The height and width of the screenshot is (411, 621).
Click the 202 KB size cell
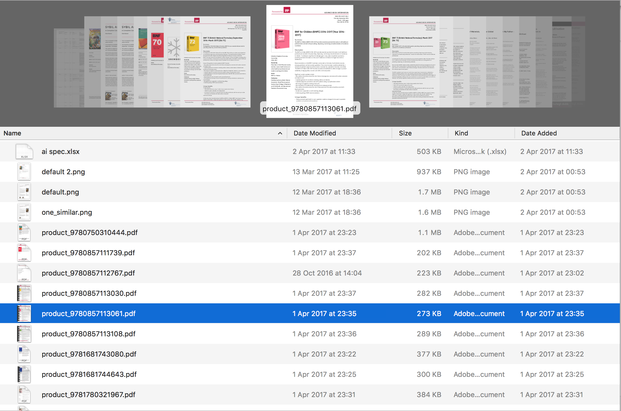click(x=429, y=253)
